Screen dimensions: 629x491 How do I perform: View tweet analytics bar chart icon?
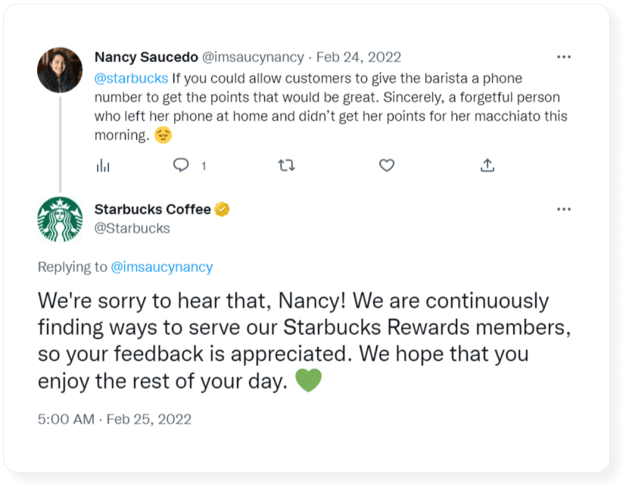103,165
